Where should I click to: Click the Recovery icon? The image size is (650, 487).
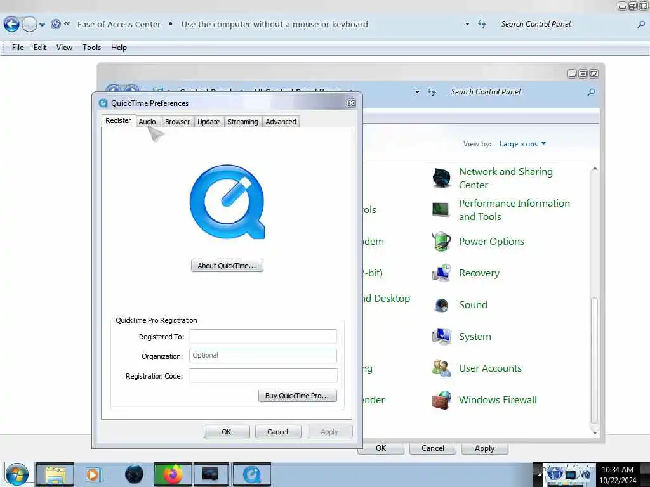(441, 273)
